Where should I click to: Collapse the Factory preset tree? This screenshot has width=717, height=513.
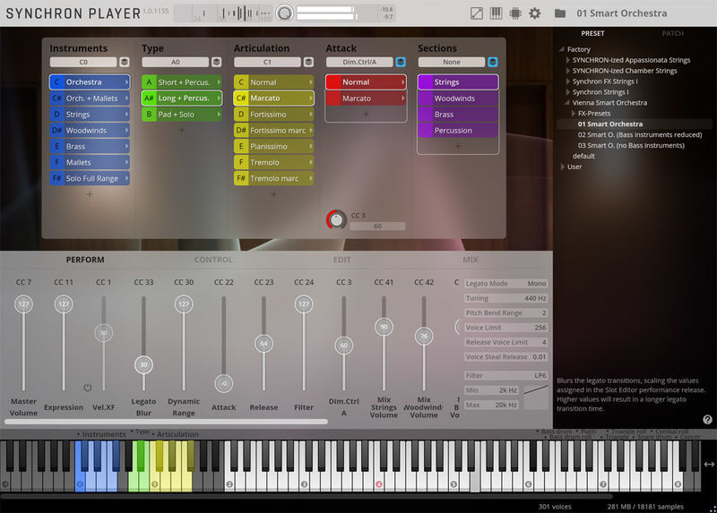562,49
